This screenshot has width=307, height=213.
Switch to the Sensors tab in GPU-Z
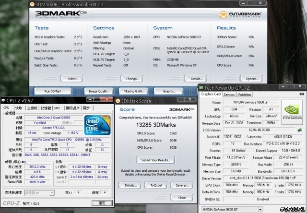click(229, 95)
